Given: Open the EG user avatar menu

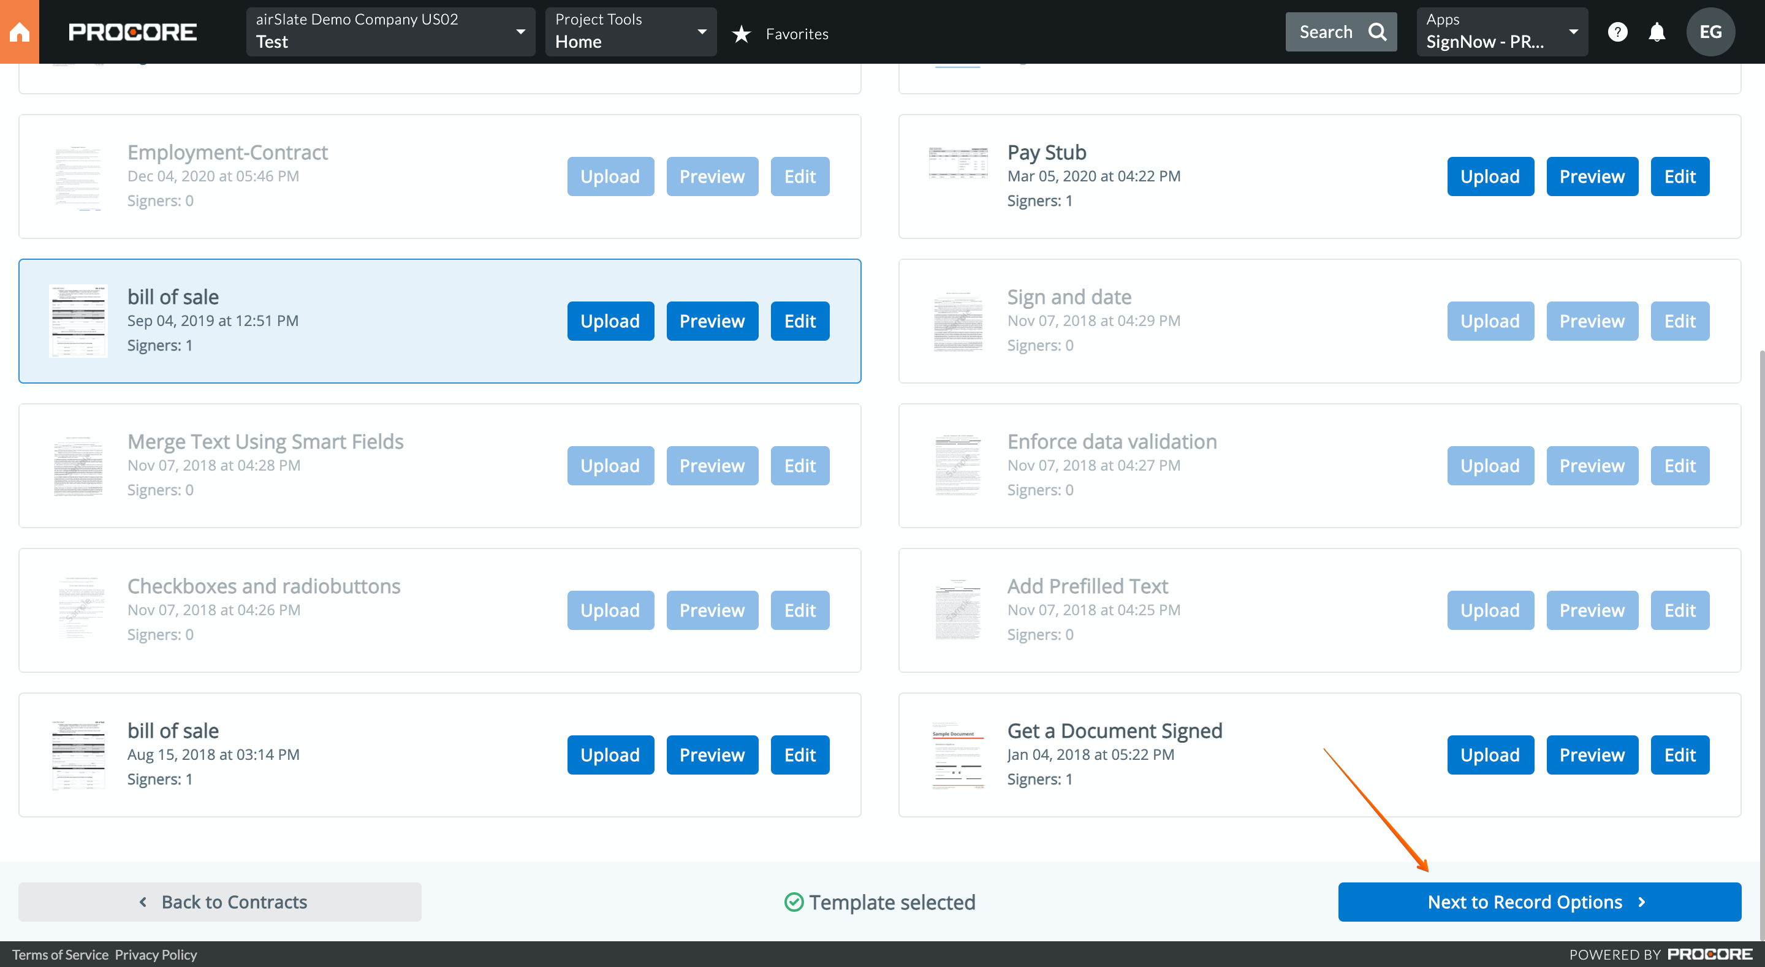Looking at the screenshot, I should pyautogui.click(x=1710, y=31).
